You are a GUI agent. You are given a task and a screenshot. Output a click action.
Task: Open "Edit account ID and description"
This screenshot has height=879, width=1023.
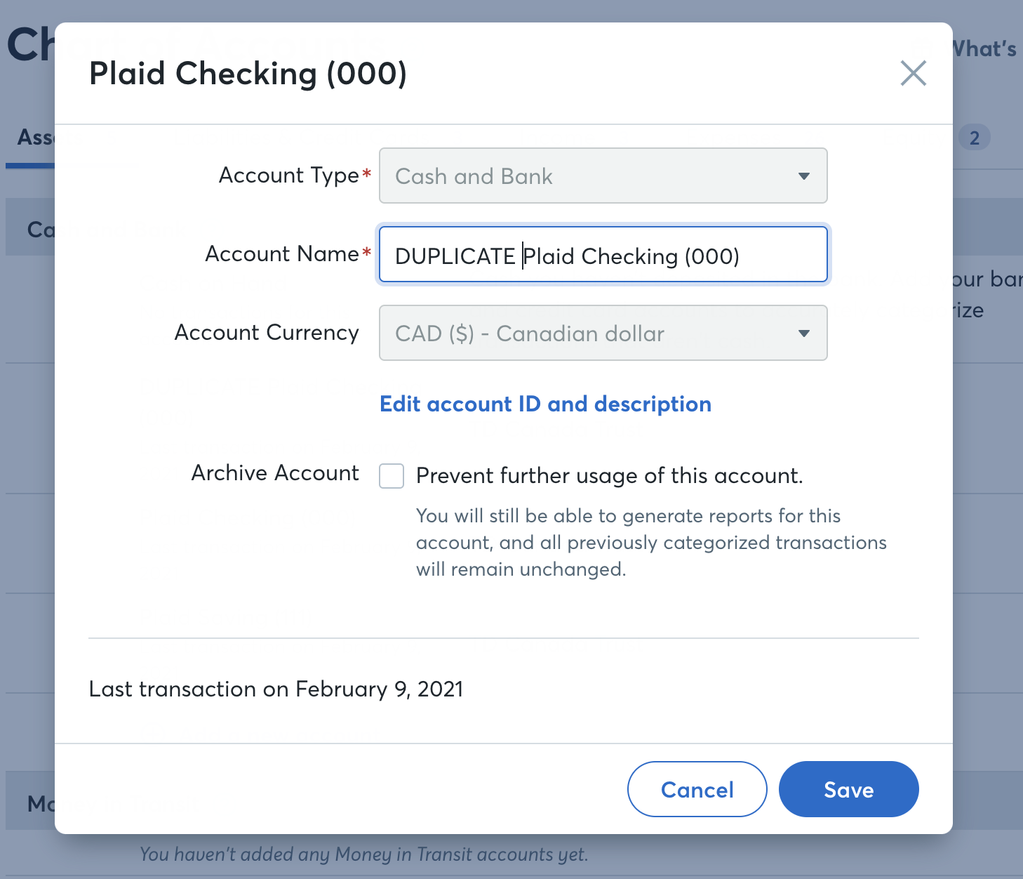[x=545, y=404]
